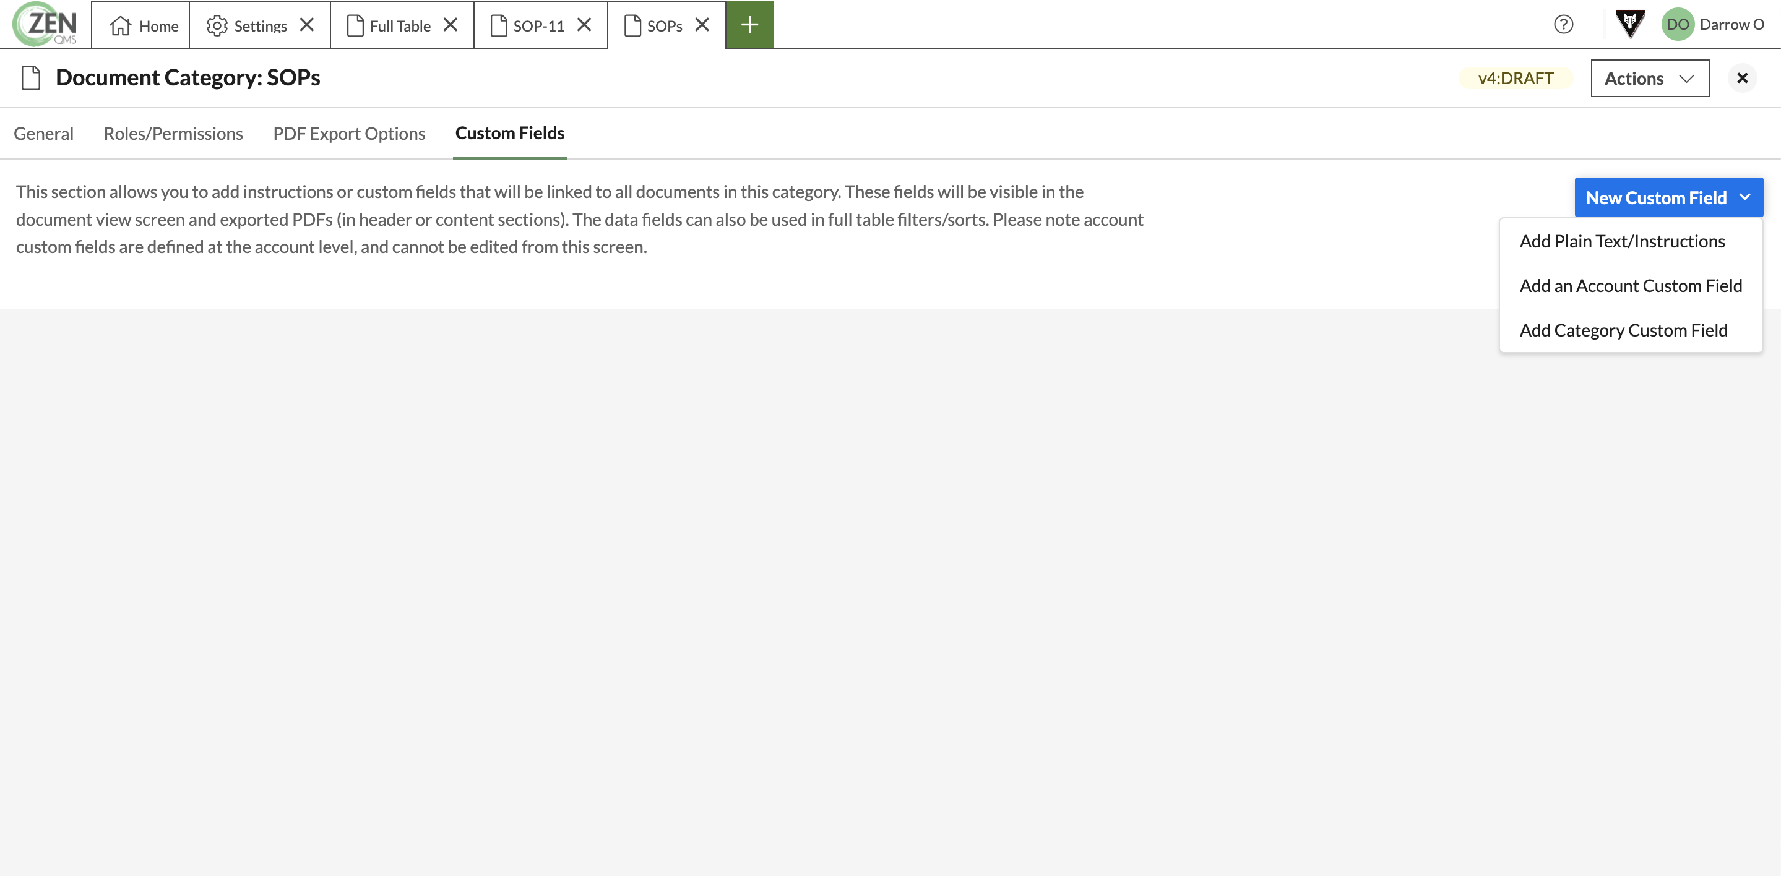
Task: Expand the Actions dropdown
Action: [x=1650, y=78]
